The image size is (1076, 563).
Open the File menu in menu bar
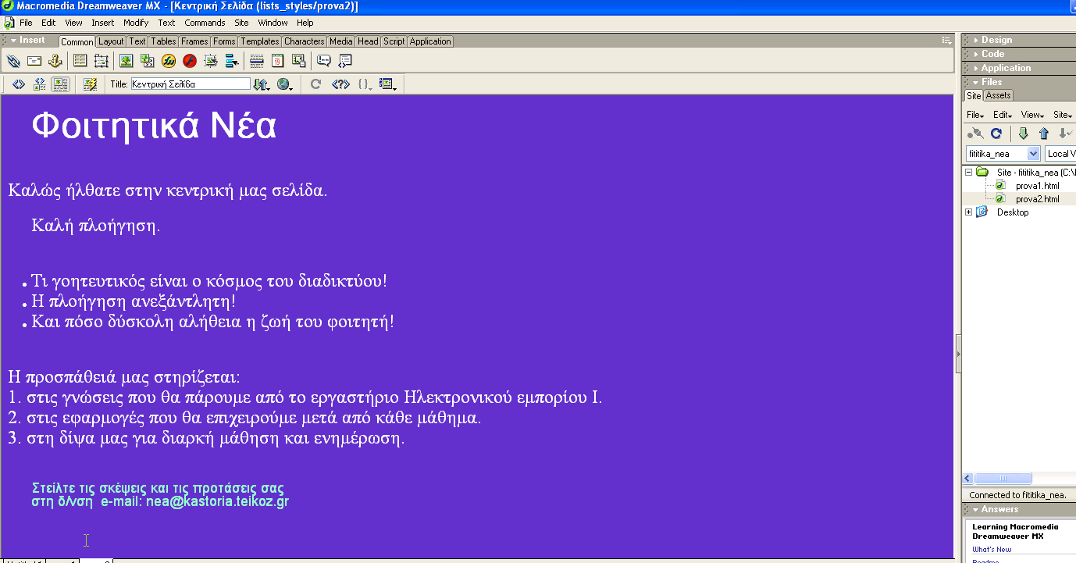click(x=26, y=23)
